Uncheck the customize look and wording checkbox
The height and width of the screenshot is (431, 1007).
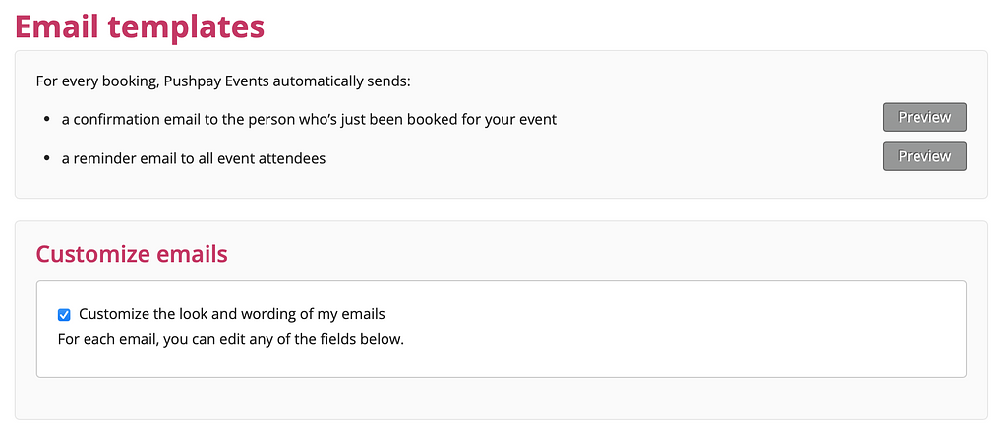coord(64,315)
